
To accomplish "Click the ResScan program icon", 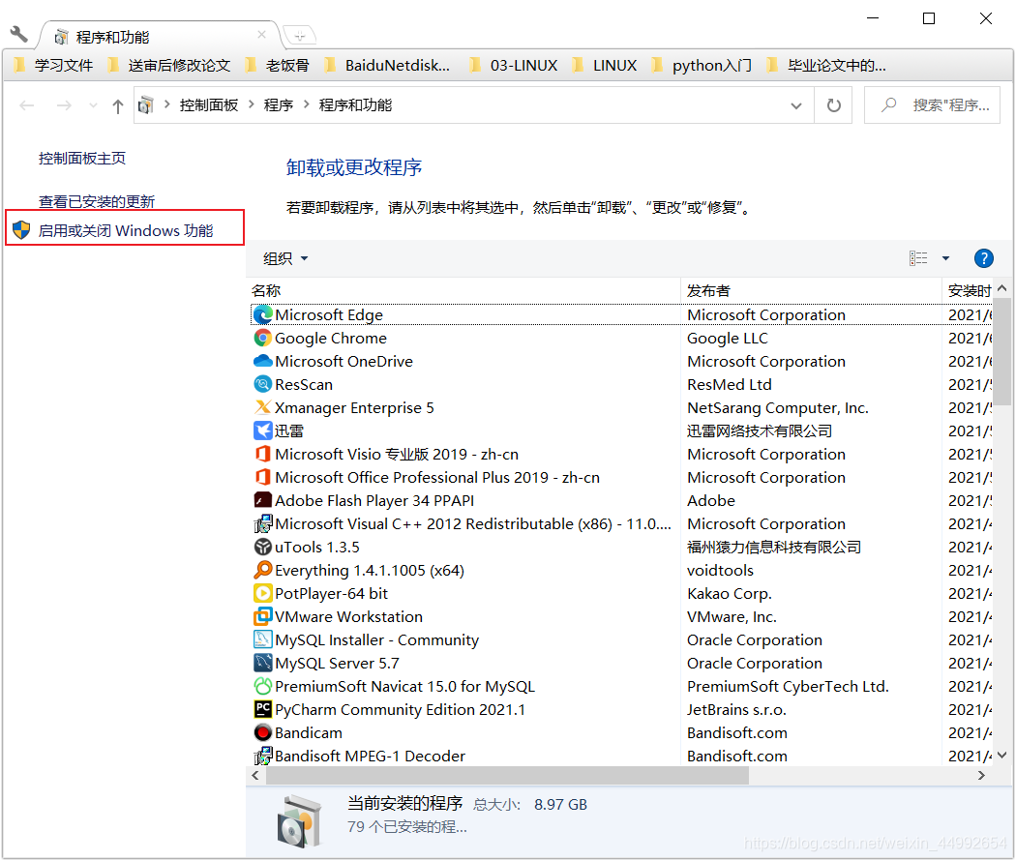I will pyautogui.click(x=262, y=384).
